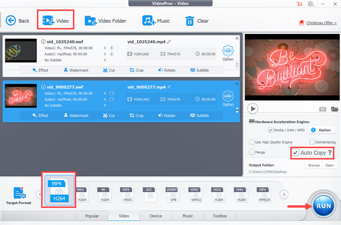
Task: Crop the vid_1025240 video
Action: (136, 70)
